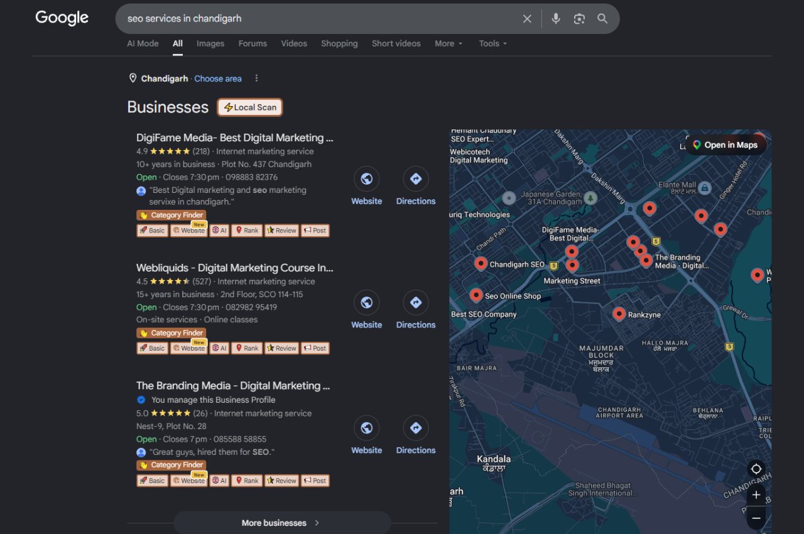The height and width of the screenshot is (534, 804).
Task: Get directions to Webliquids
Action: [416, 303]
